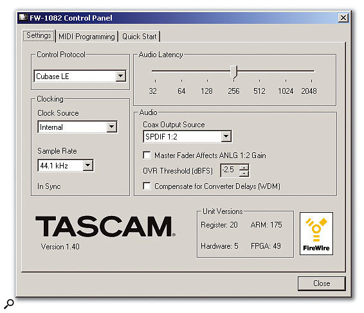Viewport: 364px width, 313px height.
Task: Click the FireWire logo icon
Action: (x=316, y=233)
